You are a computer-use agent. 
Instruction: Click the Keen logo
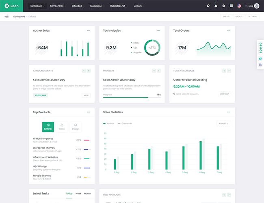[11, 6]
